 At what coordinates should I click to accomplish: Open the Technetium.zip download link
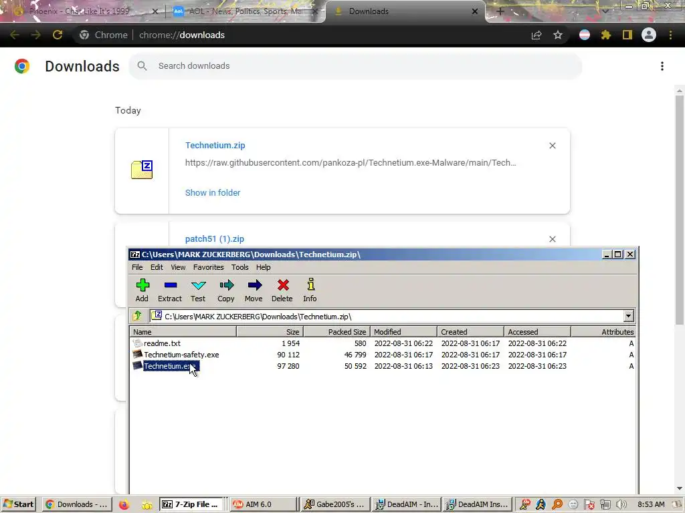(x=215, y=145)
